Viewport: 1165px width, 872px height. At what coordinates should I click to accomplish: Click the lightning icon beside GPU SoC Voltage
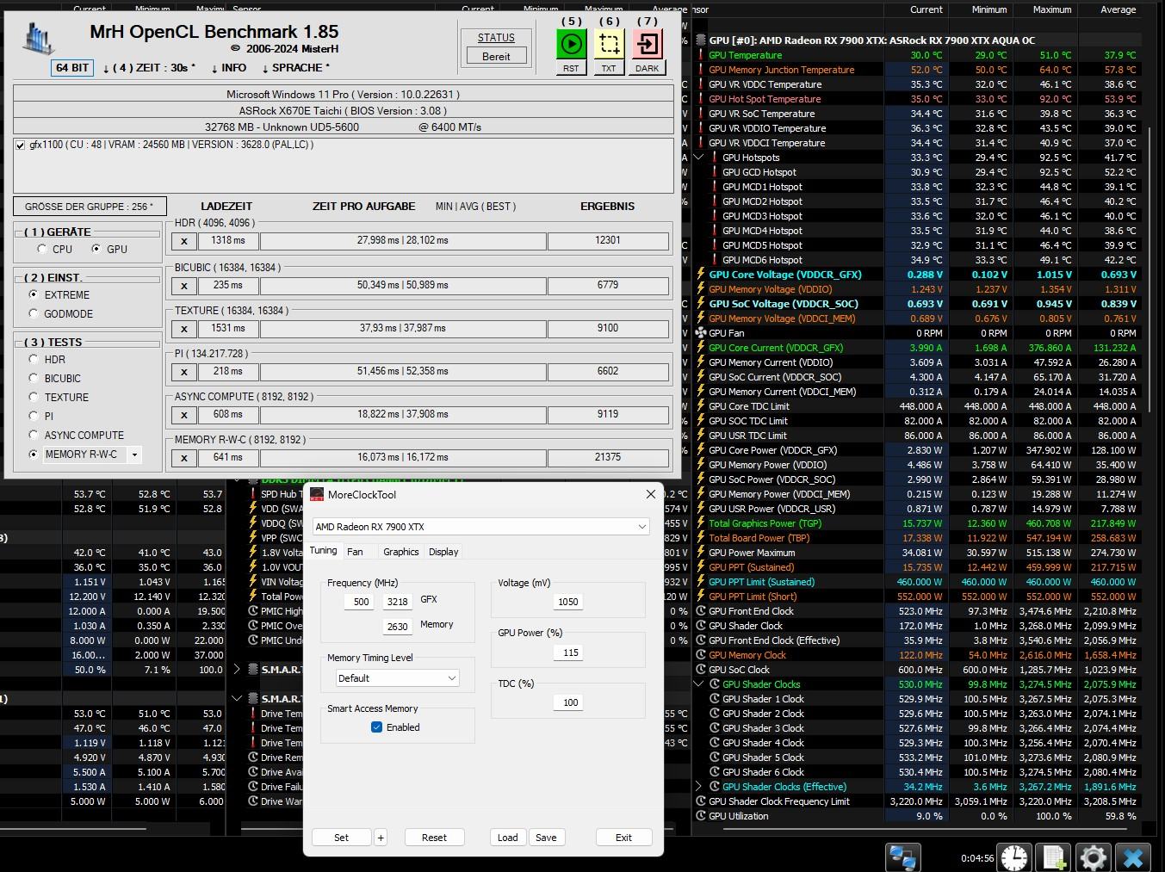point(701,304)
